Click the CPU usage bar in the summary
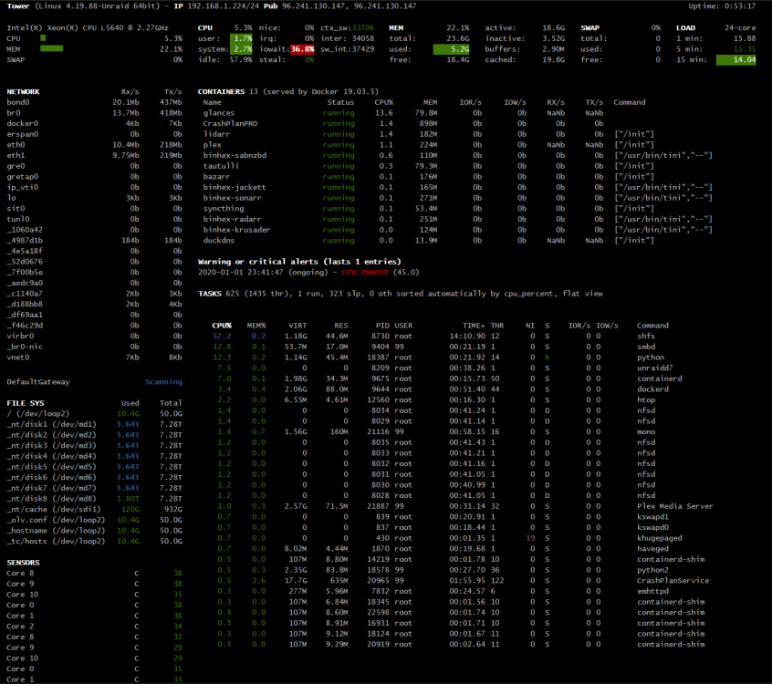Screen dimensions: 772x684 [x=43, y=38]
